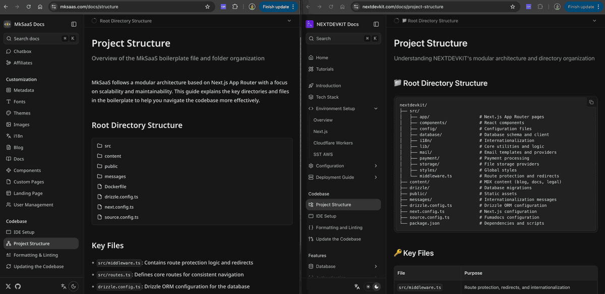Open User Management in MkSaaS sidebar
Viewport: 605px width, 294px height.
coord(41,205)
